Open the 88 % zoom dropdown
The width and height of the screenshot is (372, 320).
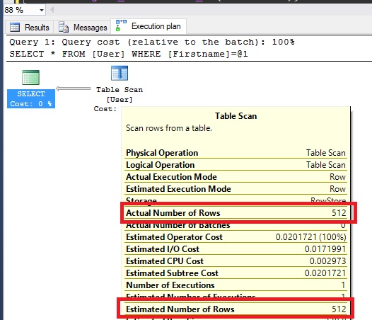coord(42,10)
